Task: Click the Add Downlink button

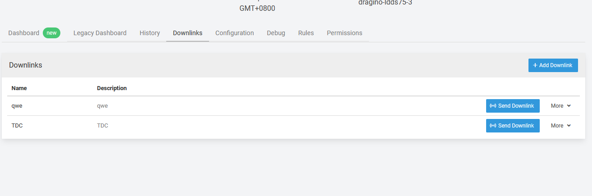Action: 553,65
